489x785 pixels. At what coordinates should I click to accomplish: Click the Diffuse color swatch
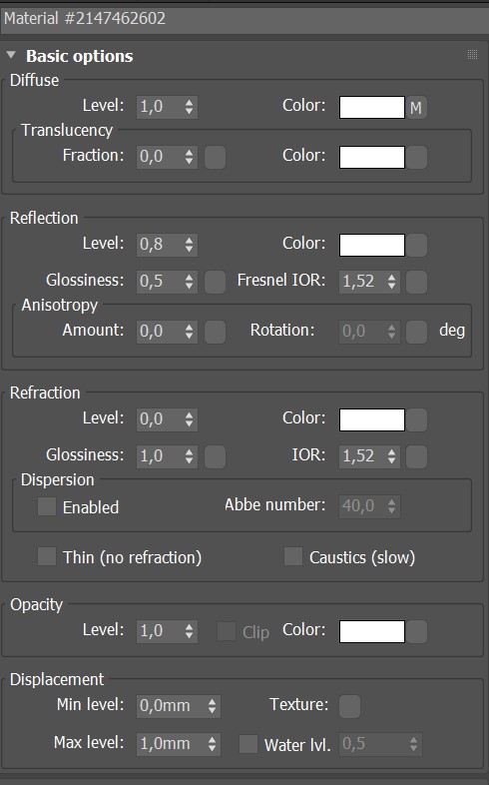[372, 107]
